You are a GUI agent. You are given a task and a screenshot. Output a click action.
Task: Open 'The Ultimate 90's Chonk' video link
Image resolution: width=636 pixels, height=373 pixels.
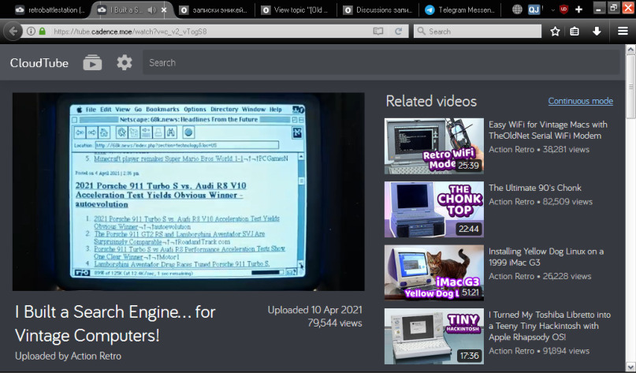click(x=534, y=188)
